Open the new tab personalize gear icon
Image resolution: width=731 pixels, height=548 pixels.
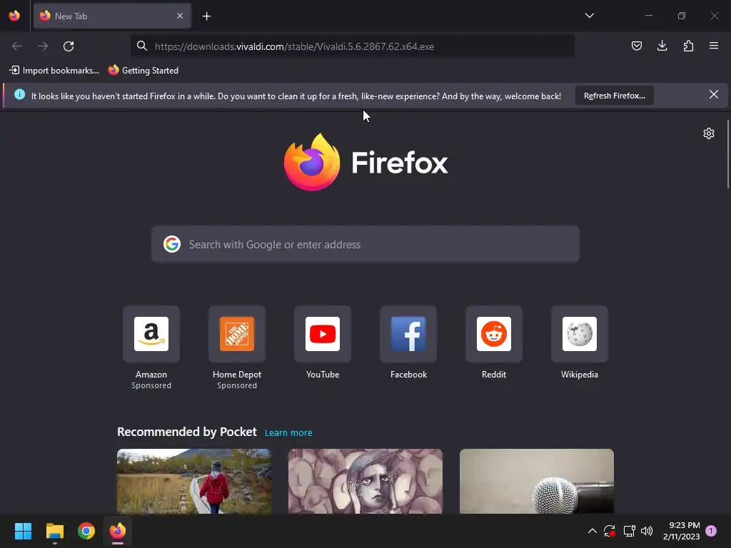pos(709,133)
